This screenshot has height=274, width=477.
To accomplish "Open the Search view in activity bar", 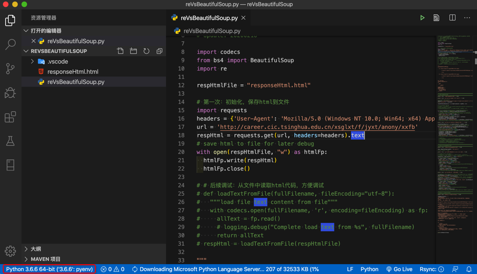I will click(10, 45).
